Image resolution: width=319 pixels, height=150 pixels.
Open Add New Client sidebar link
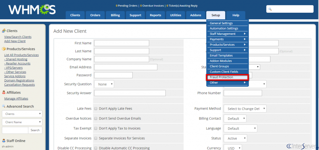[x=15, y=41]
